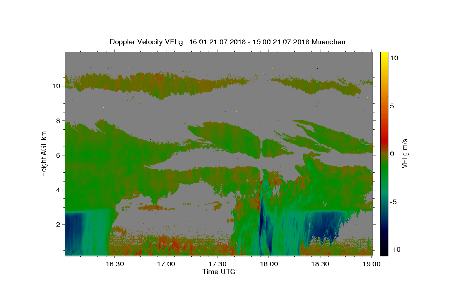461x307 pixels.
Task: Click the colorbar tick label -10
Action: pos(395,249)
